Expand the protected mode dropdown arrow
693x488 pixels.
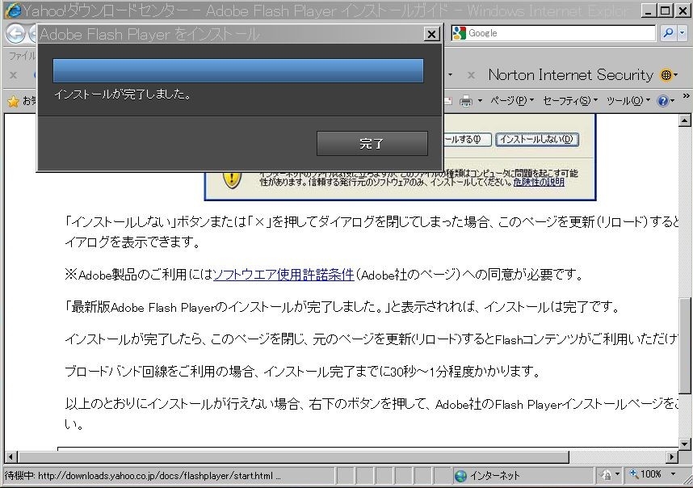pos(617,473)
